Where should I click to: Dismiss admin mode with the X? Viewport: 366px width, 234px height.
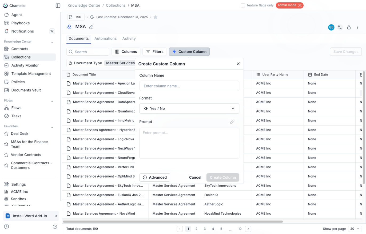pyautogui.click(x=300, y=5)
